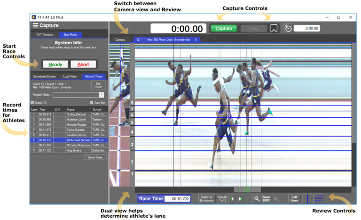
Task: Open the Capture hamburger menu
Action: point(35,25)
